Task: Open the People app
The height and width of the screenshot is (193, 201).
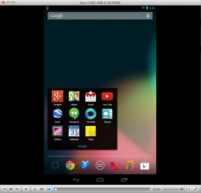Action: pos(107,114)
